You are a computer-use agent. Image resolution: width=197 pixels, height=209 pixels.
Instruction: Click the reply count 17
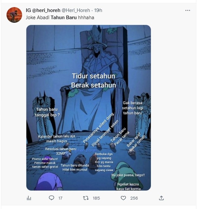(x=60, y=198)
